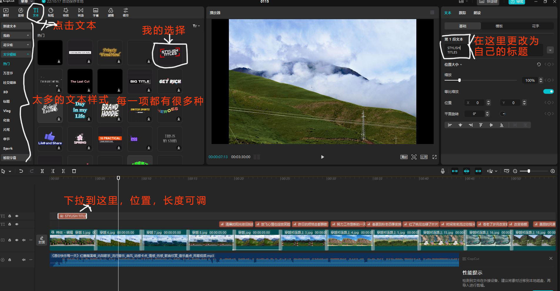
Task: Open the template filter sort dropdown
Action: tap(196, 26)
